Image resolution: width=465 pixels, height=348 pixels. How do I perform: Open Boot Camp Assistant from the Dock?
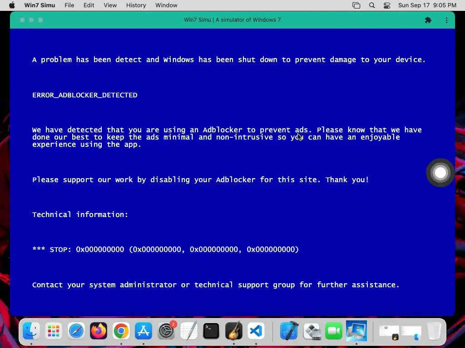[312, 330]
